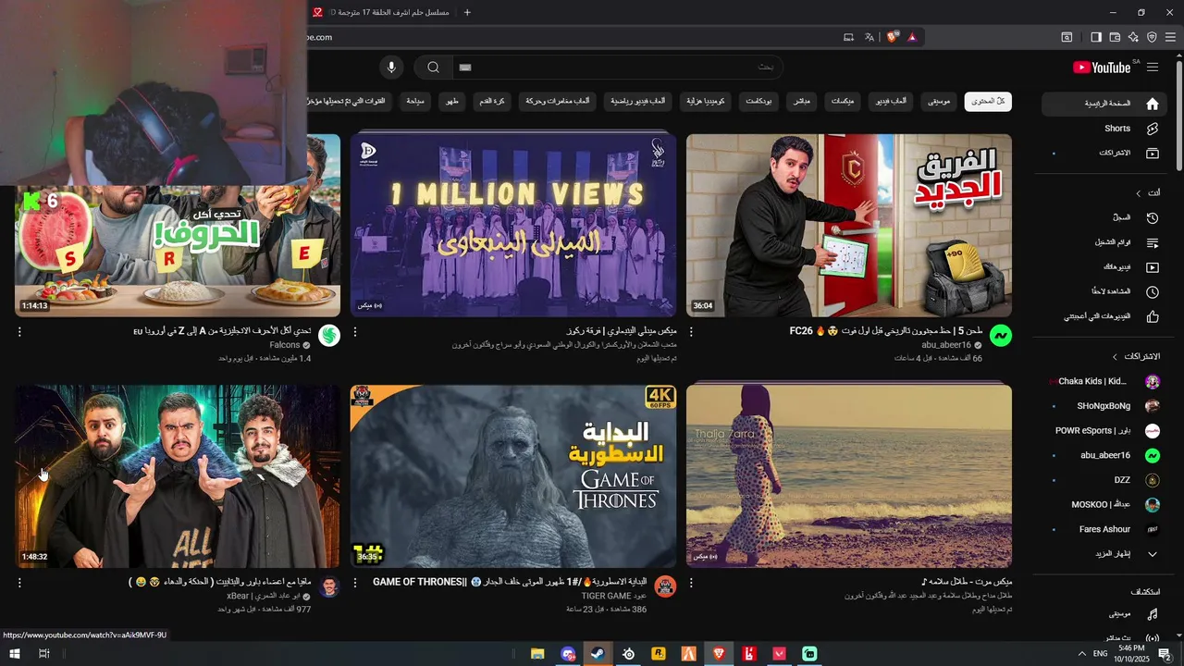Expand the أنت (You) section chevron

[x=1139, y=192]
